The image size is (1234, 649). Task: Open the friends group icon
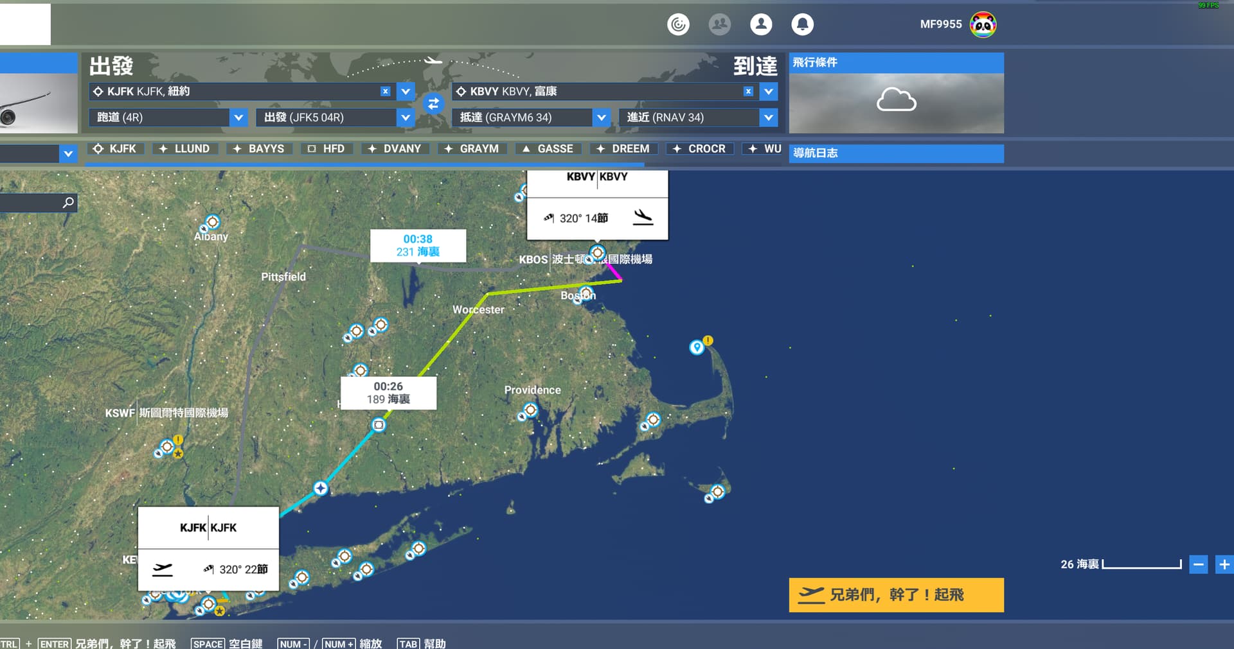719,24
